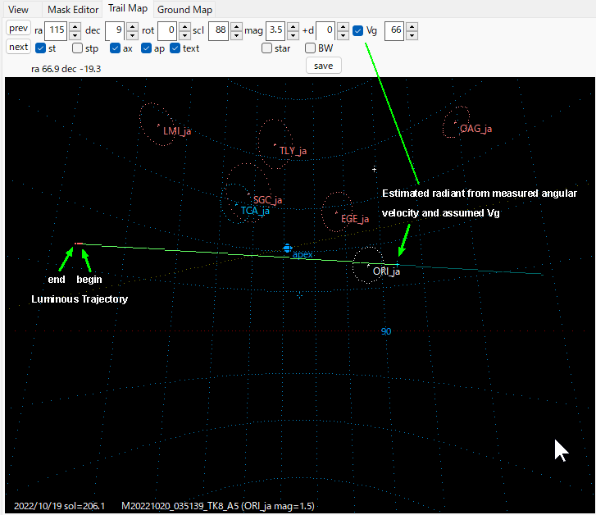The image size is (596, 515).
Task: Uncheck the Vg checkbox
Action: [x=358, y=31]
